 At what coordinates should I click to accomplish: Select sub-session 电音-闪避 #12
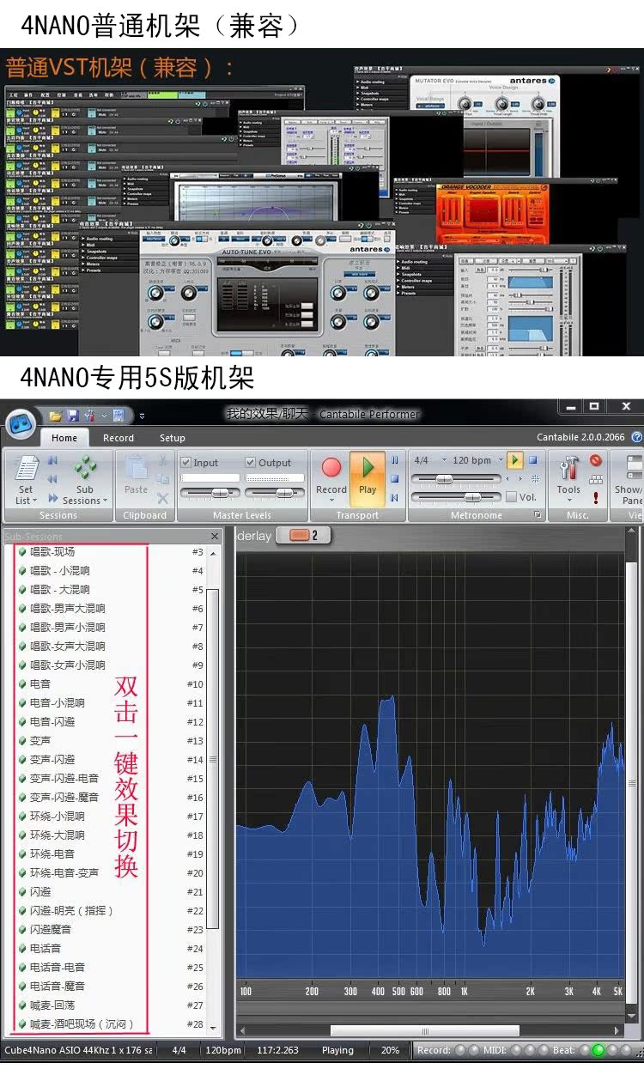[111, 721]
